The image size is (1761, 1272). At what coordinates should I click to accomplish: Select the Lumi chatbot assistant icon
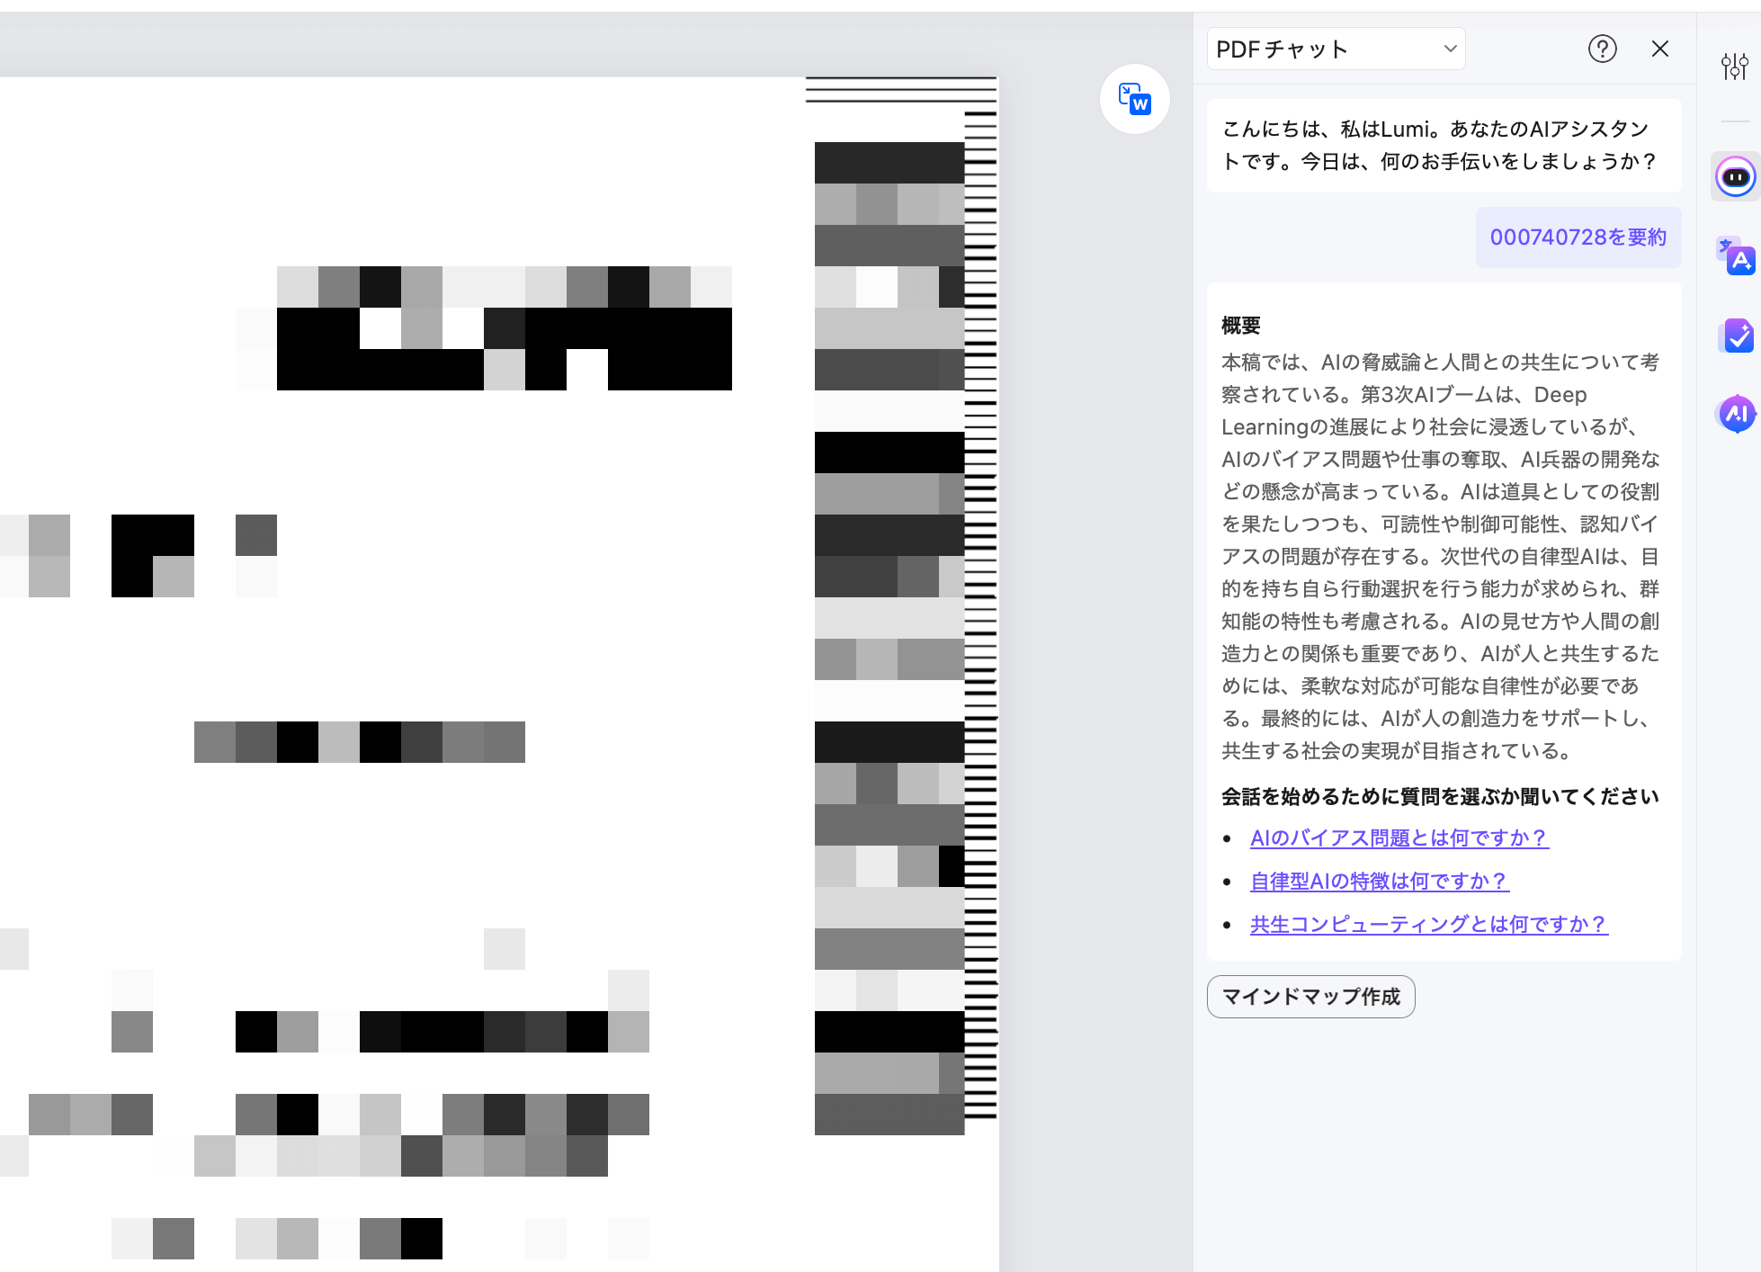click(x=1735, y=176)
